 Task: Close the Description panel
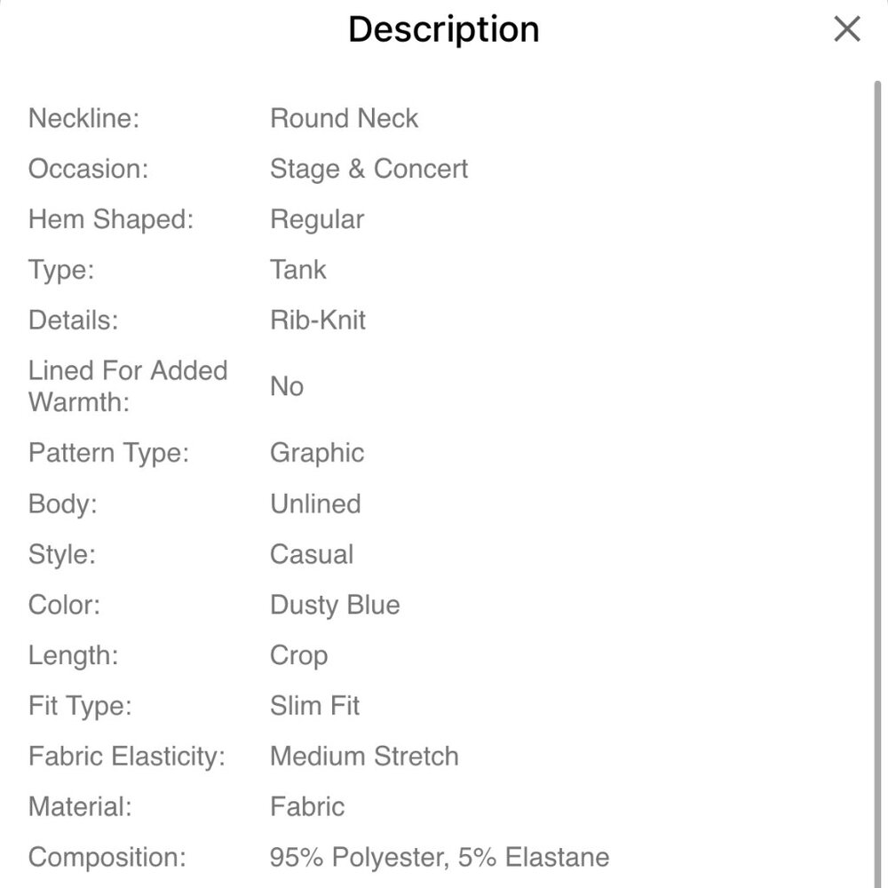pos(847,29)
